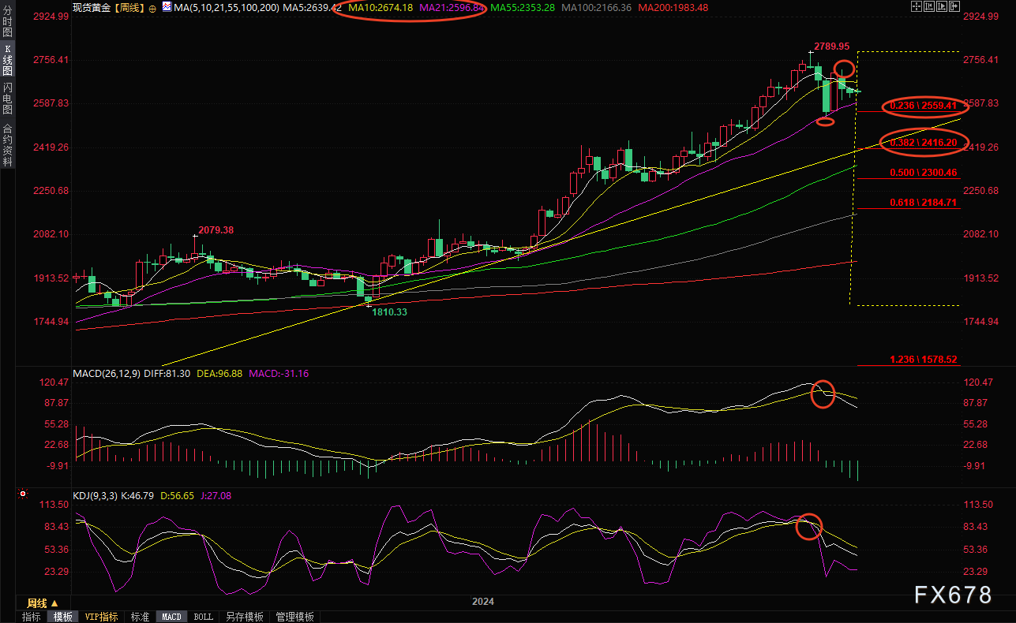The height and width of the screenshot is (623, 1016).
Task: Toggle the MACD indicator template
Action: [171, 617]
